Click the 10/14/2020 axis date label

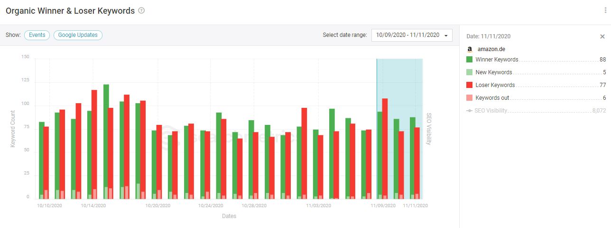pyautogui.click(x=93, y=206)
